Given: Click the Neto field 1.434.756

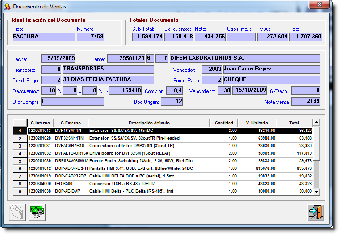Looking at the screenshot, I should coord(210,37).
